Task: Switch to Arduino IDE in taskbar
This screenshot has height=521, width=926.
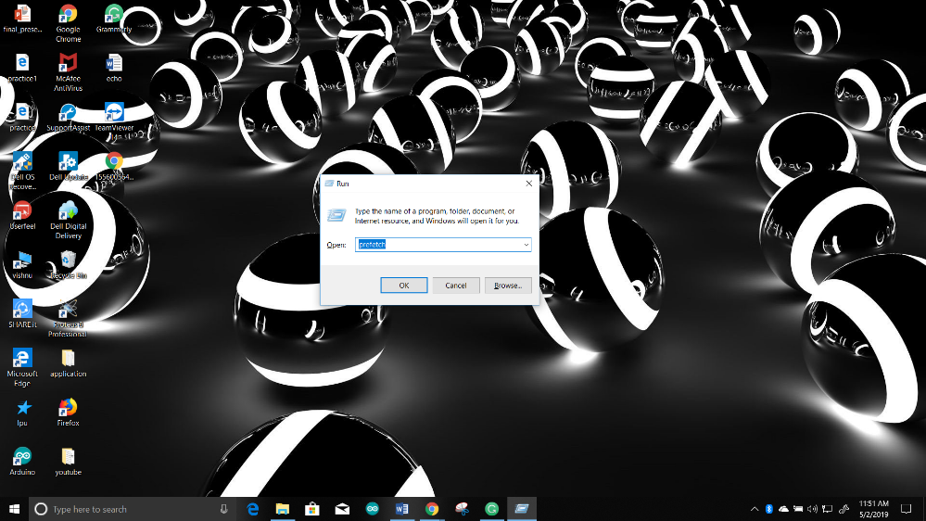Action: (x=372, y=509)
